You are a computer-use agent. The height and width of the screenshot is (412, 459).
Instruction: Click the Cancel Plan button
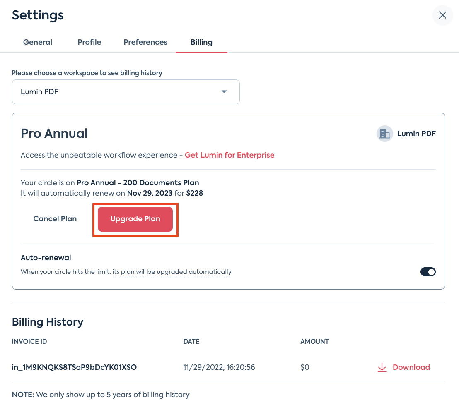[55, 219]
